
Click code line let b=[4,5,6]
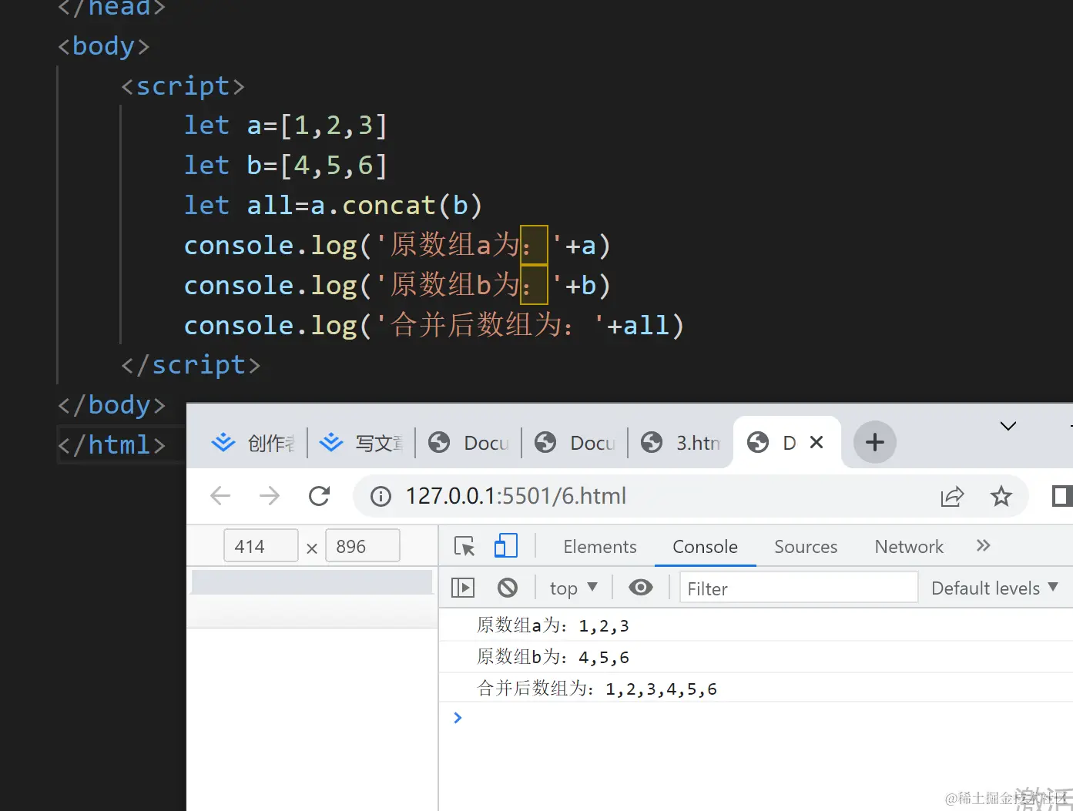285,165
